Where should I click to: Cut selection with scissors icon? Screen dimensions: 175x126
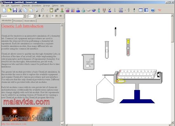tap(20, 10)
